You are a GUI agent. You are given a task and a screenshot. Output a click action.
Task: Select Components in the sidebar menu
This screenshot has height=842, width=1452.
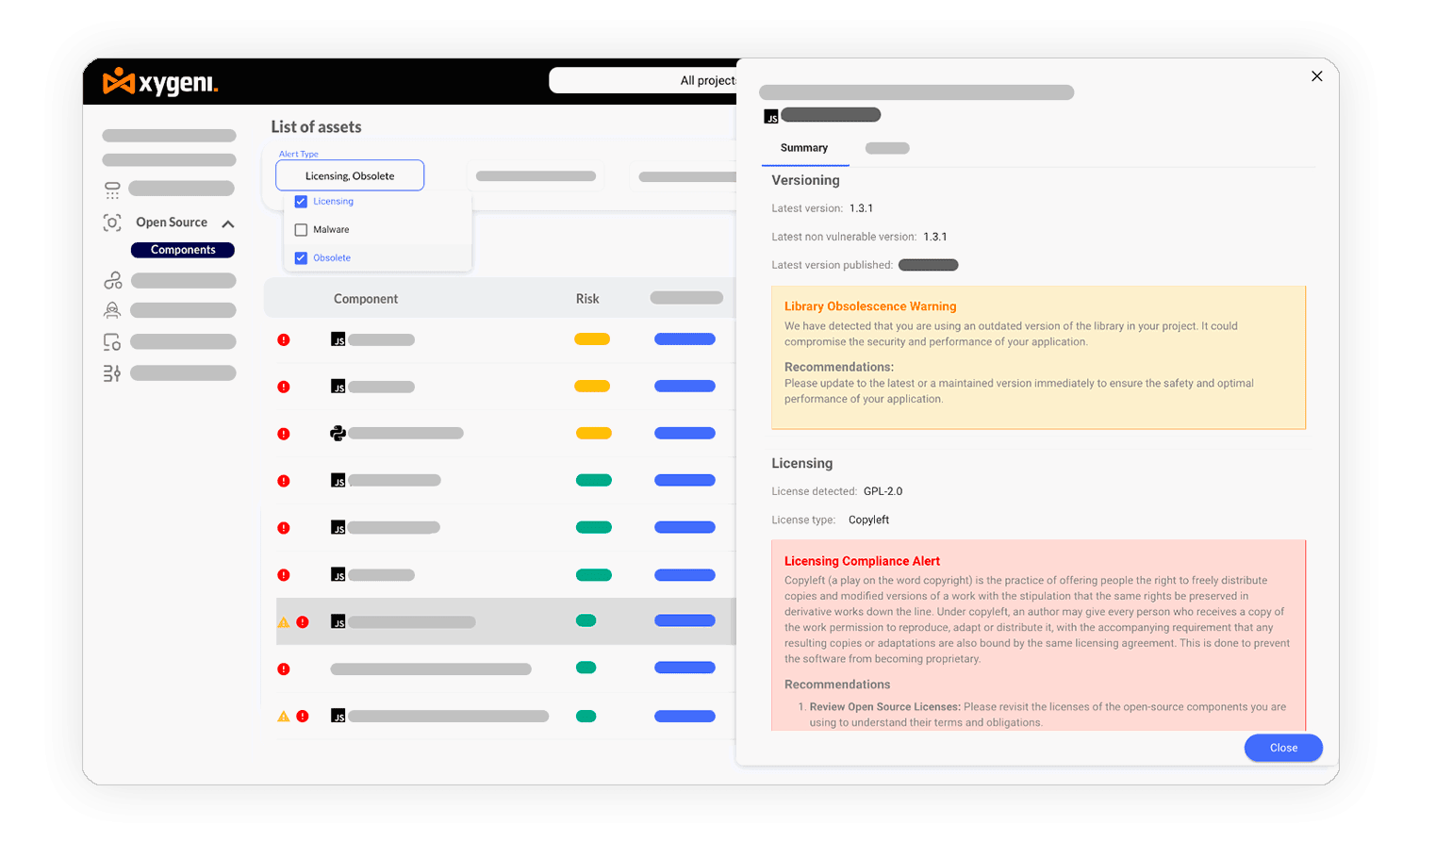183,250
